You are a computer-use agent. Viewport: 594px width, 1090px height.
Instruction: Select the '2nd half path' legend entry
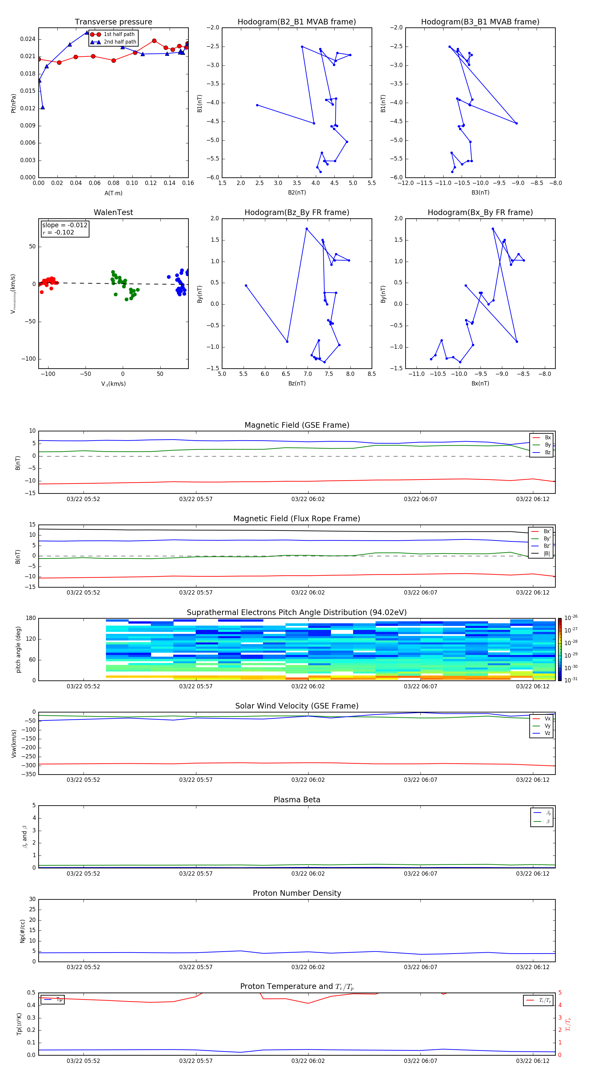pos(114,42)
